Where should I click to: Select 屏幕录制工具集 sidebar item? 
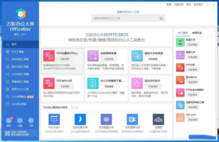20,81
